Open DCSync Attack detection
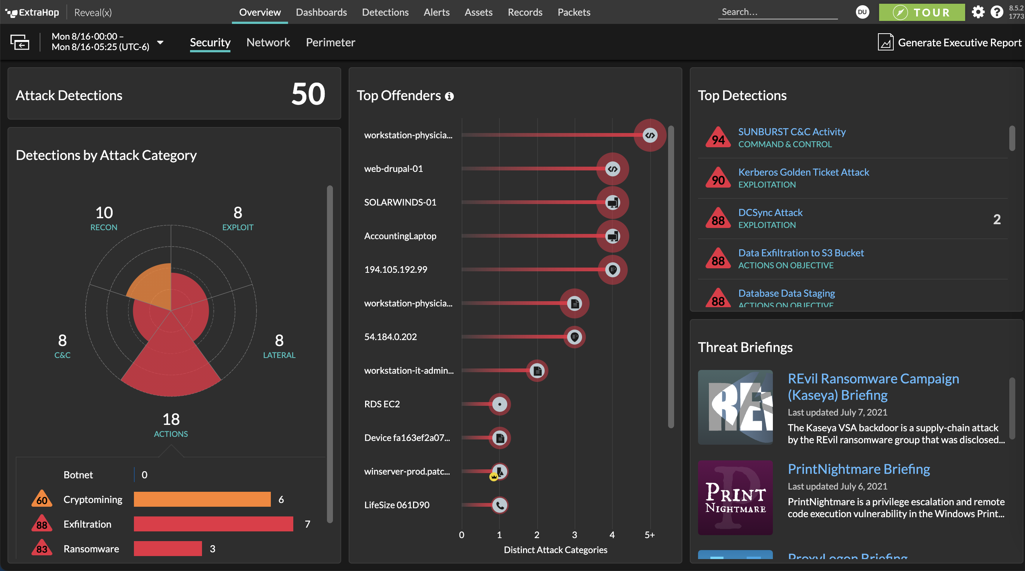This screenshot has width=1025, height=571. [770, 213]
